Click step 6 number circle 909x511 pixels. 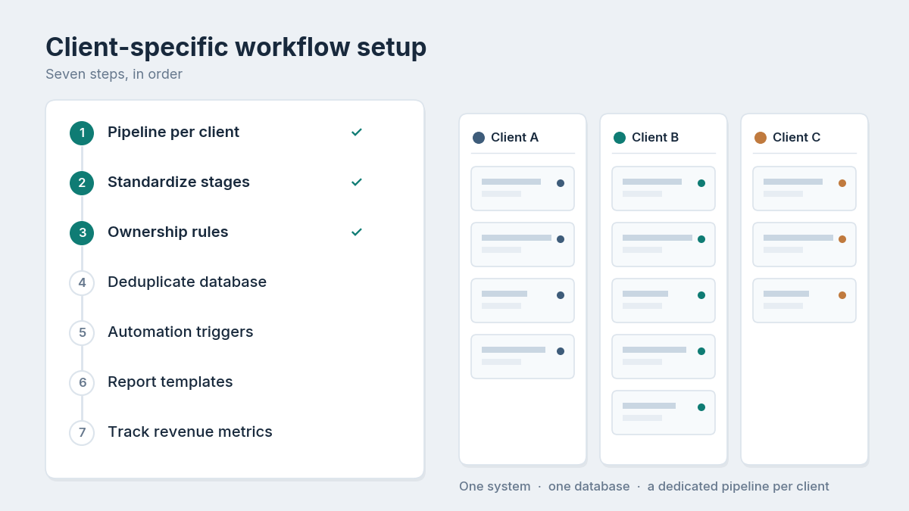coord(82,383)
